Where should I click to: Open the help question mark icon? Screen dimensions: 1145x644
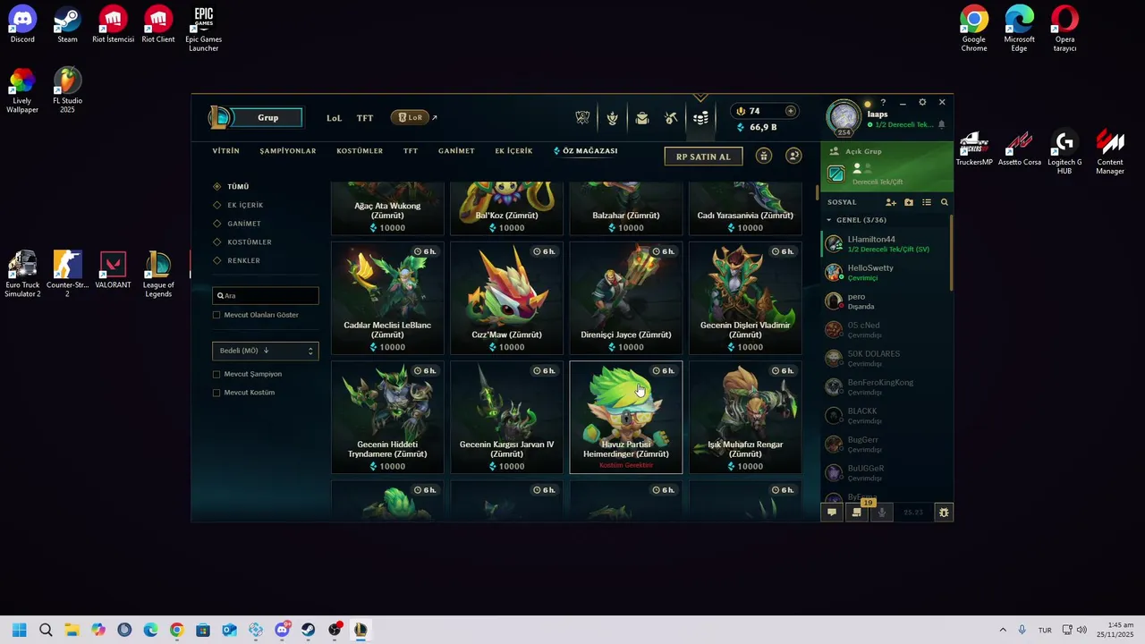(883, 102)
